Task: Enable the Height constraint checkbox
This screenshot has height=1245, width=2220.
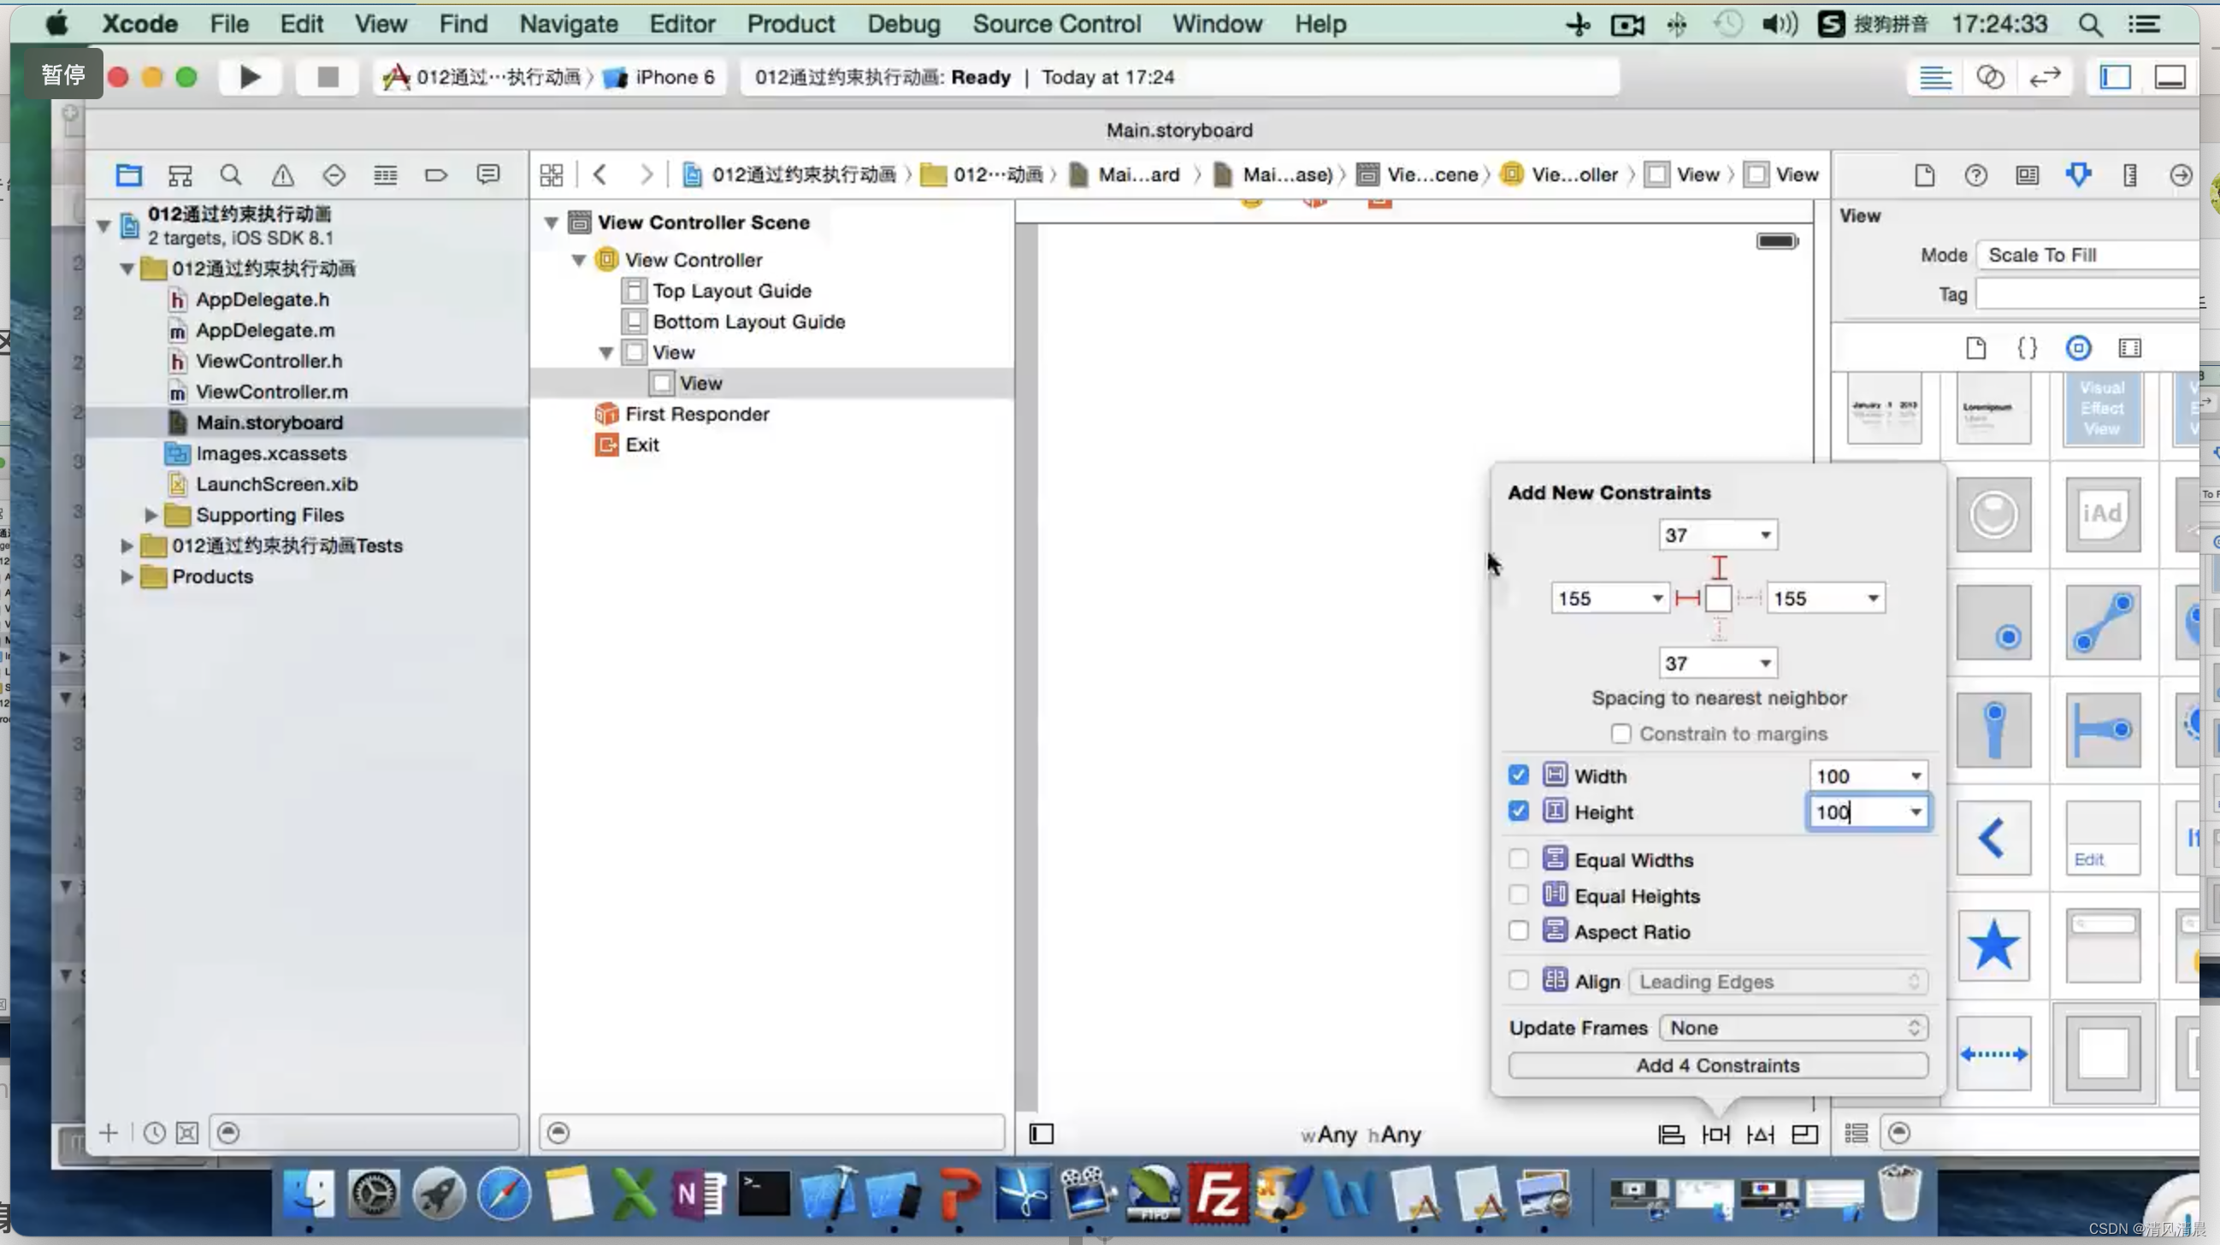Action: pyautogui.click(x=1519, y=812)
